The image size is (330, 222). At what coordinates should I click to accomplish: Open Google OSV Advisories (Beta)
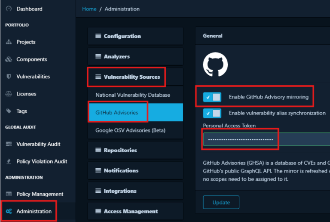130,130
